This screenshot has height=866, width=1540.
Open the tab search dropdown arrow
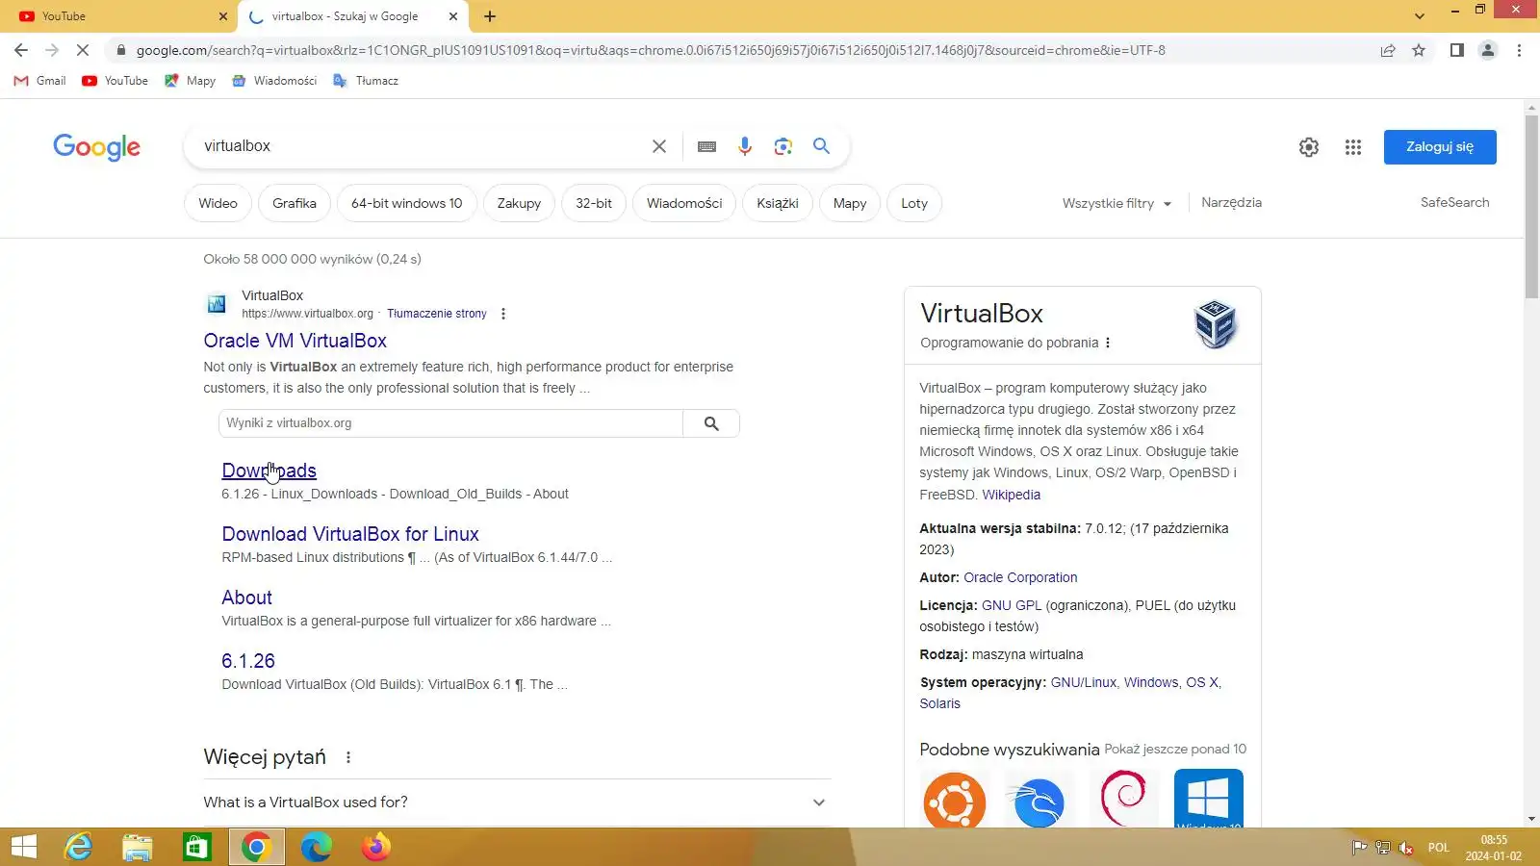click(x=1420, y=16)
